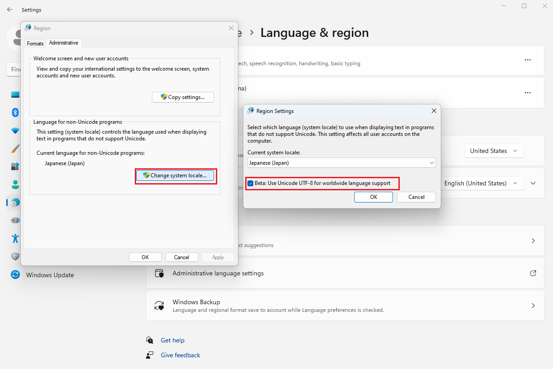
Task: Close the Region dialog window
Action: tap(231, 28)
